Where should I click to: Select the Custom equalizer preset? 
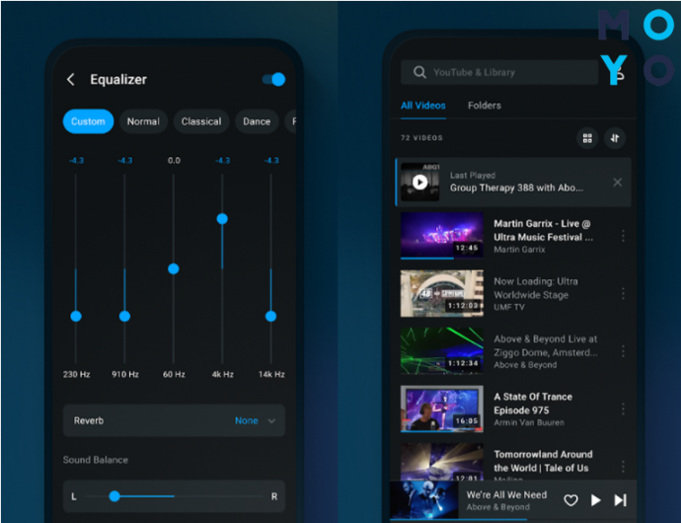[88, 121]
